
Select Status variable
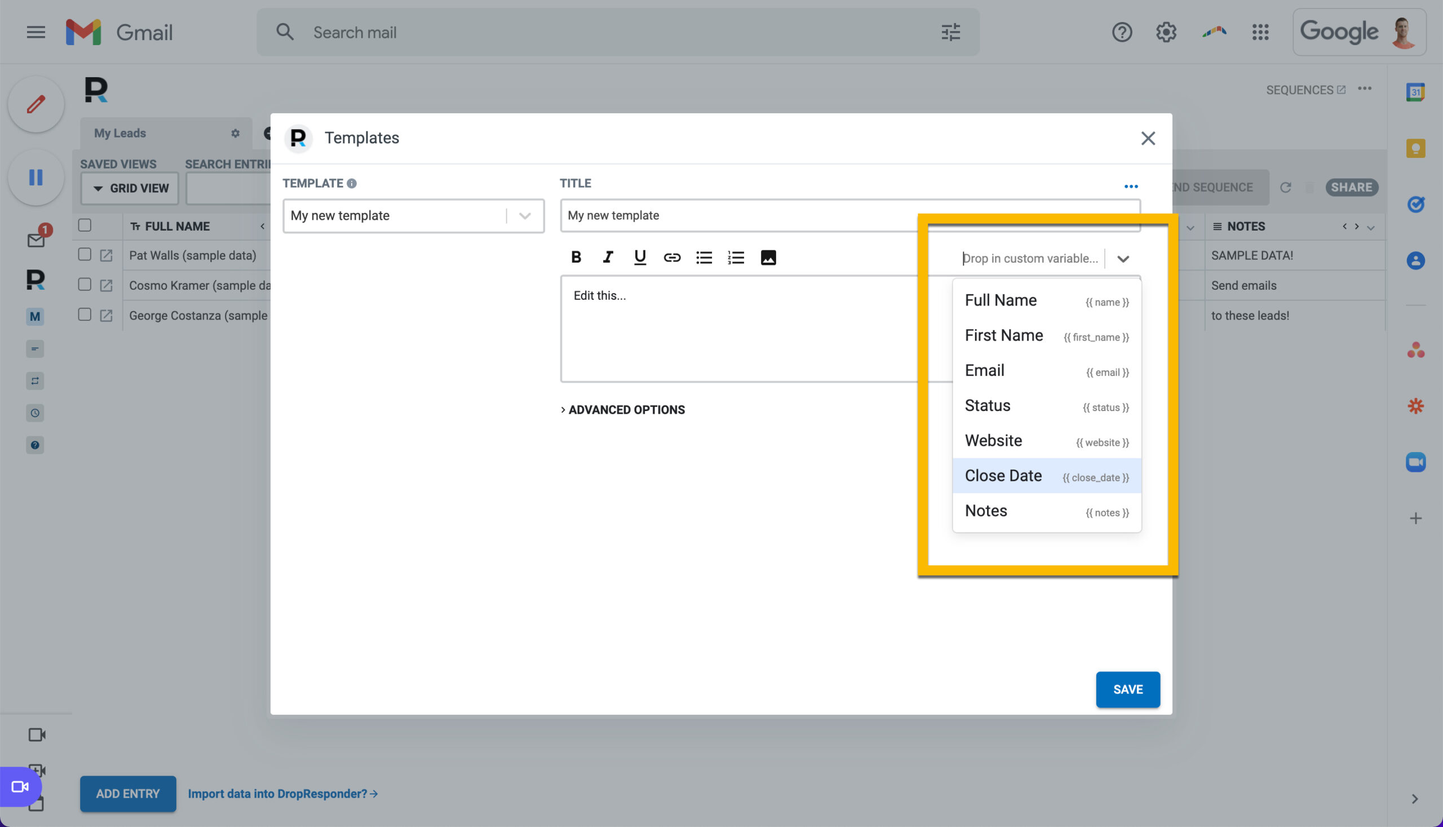[1046, 405]
